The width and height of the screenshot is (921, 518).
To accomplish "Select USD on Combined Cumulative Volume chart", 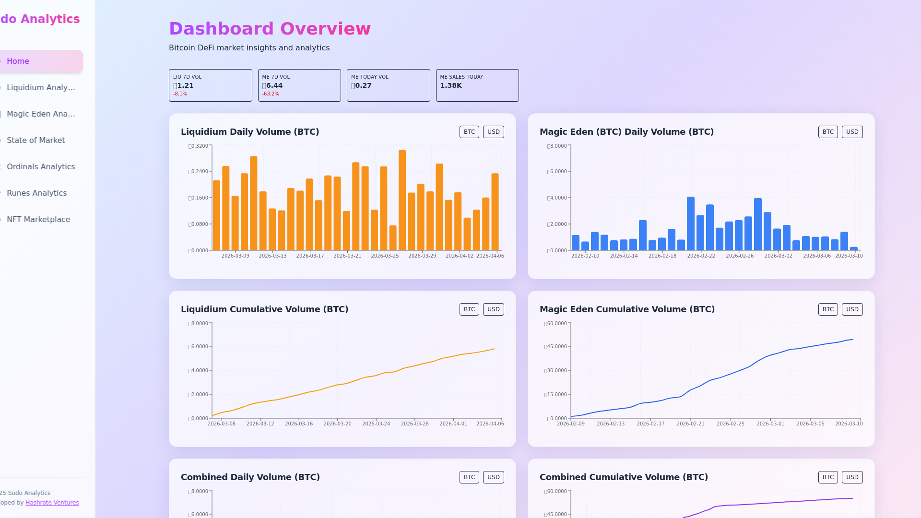I will (852, 477).
